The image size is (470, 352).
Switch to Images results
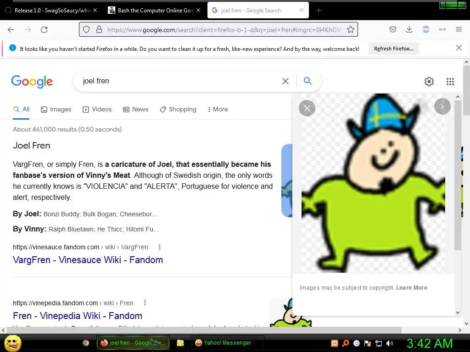click(56, 110)
